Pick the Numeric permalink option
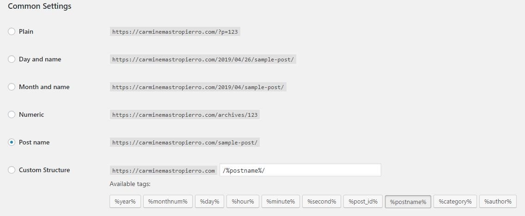This screenshot has height=216, width=525. click(12, 114)
